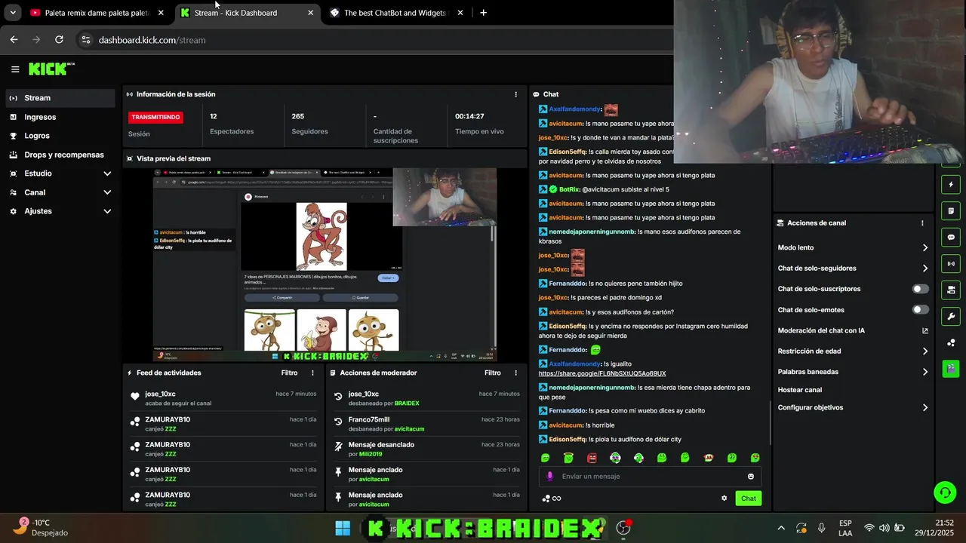The width and height of the screenshot is (966, 543).
Task: Open the share.google link in chat
Action: [x=602, y=373]
